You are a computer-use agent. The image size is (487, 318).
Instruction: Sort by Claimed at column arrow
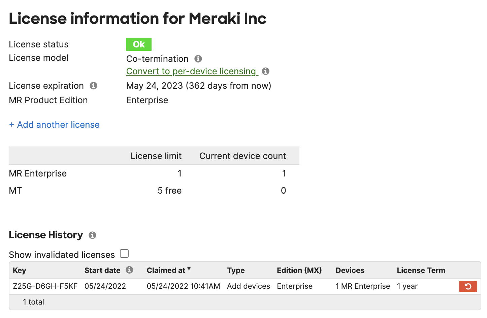(x=189, y=269)
